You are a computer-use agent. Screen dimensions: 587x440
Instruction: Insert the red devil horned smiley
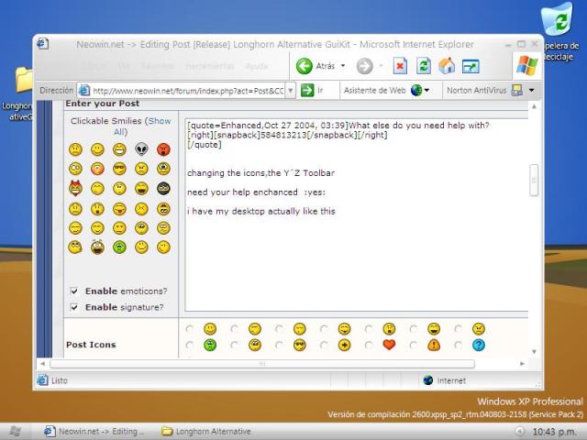(75, 188)
